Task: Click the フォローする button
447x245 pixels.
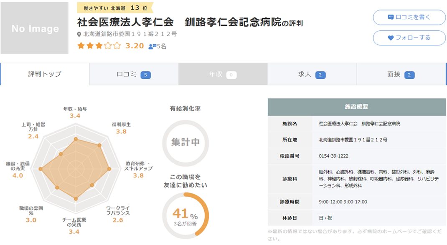Action: click(409, 38)
